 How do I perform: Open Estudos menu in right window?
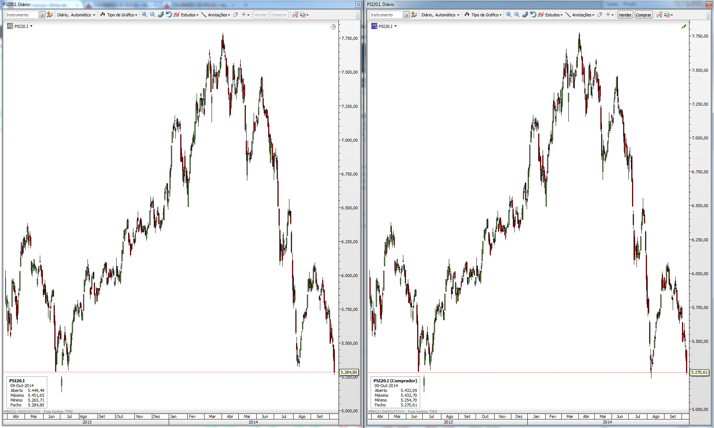tap(550, 15)
